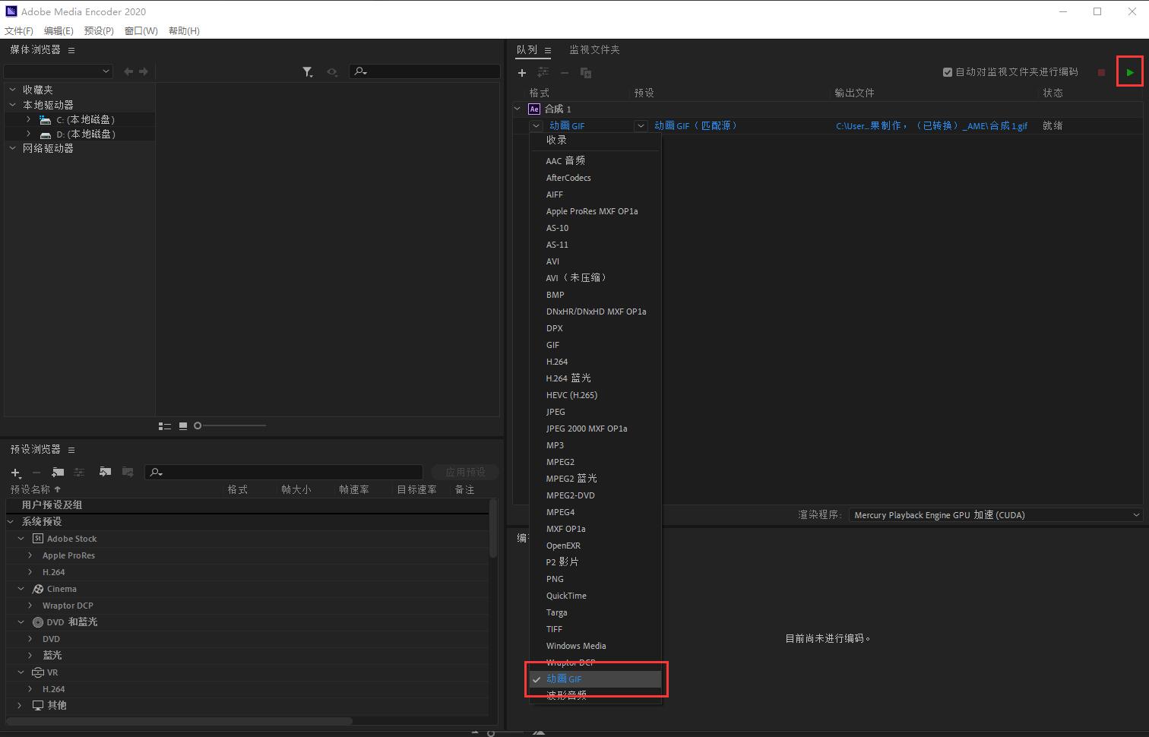Click the media browser forward arrow

click(143, 71)
